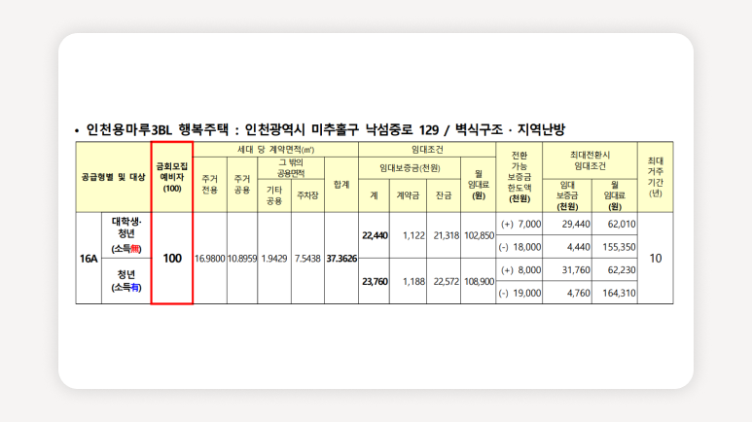
Task: Click the total area 37.3626 cell
Action: (x=341, y=259)
